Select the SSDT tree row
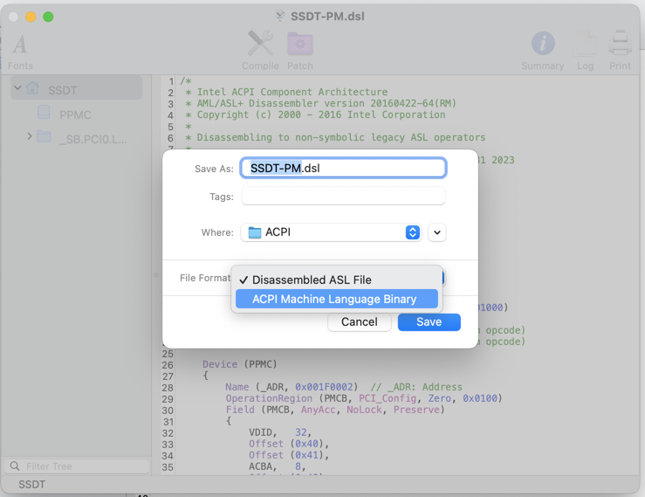Image resolution: width=645 pixels, height=497 pixels. 77,87
